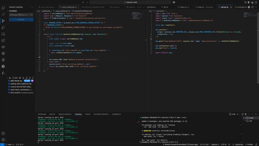
Task: Split the terminal with split icon
Action: 243,114
